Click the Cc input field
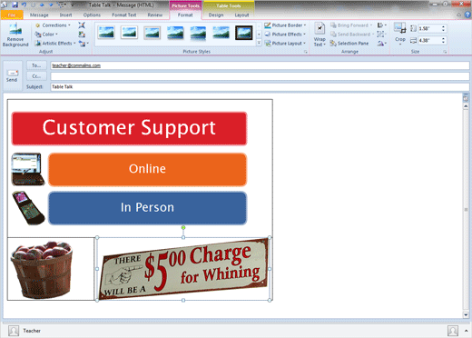This screenshot has width=472, height=338. 260,76
